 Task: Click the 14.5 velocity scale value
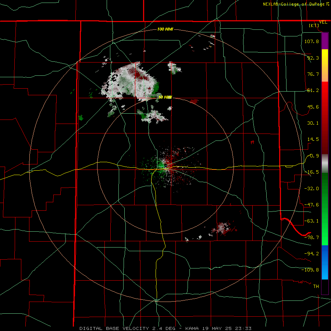[313, 139]
